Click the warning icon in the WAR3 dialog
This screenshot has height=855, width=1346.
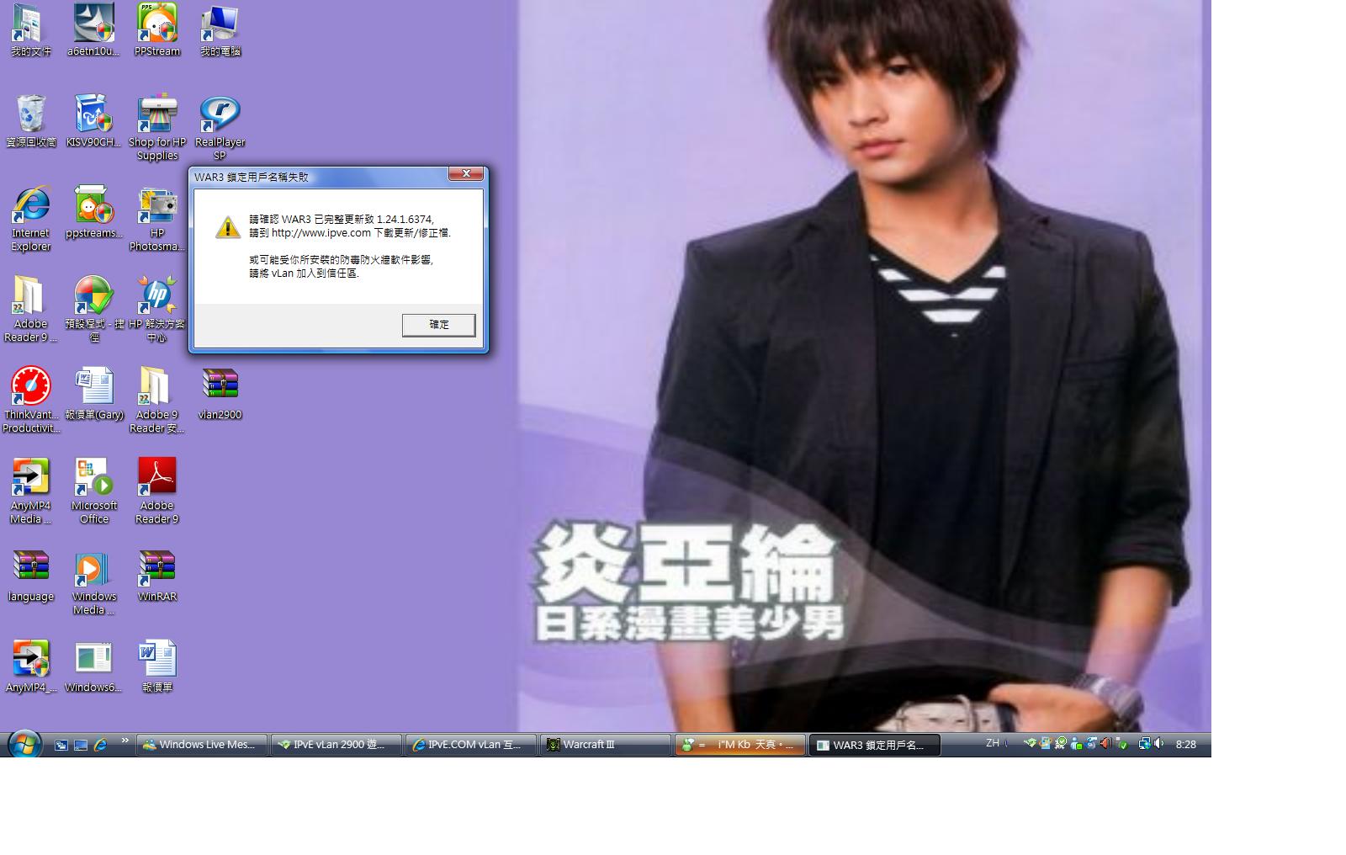tap(228, 226)
